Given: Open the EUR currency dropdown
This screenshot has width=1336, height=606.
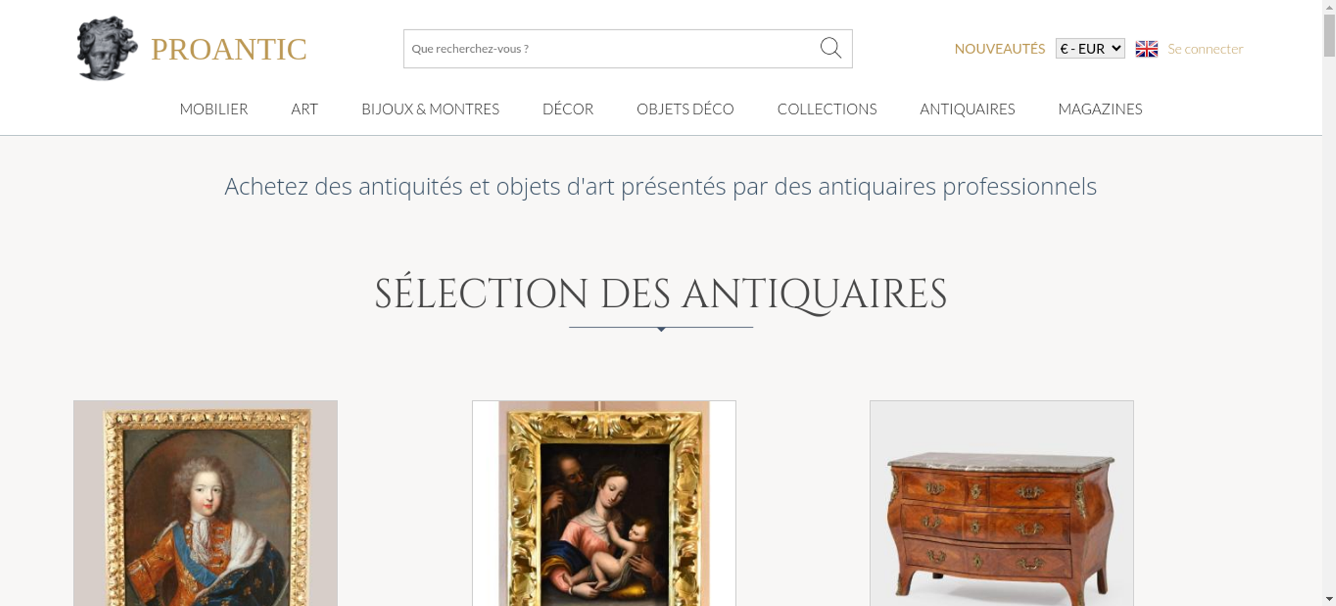Looking at the screenshot, I should (x=1090, y=49).
